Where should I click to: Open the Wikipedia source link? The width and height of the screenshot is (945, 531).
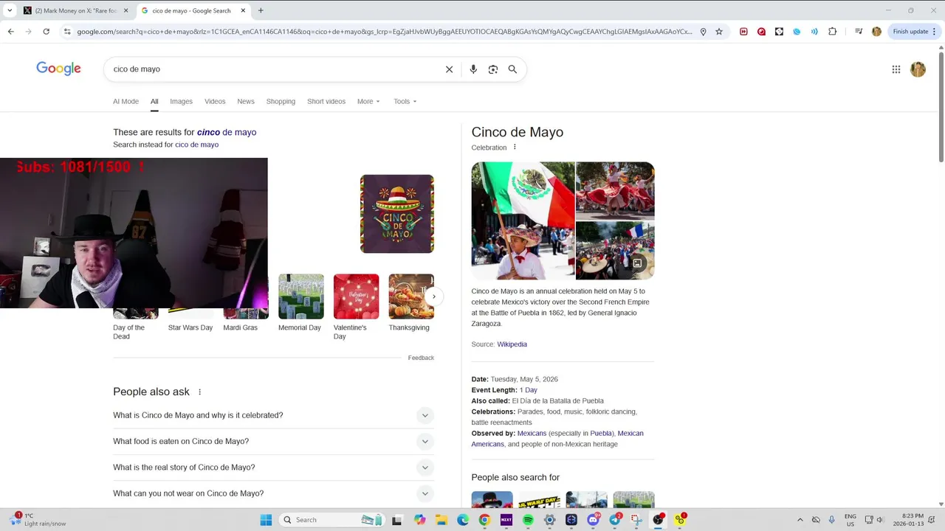(512, 344)
